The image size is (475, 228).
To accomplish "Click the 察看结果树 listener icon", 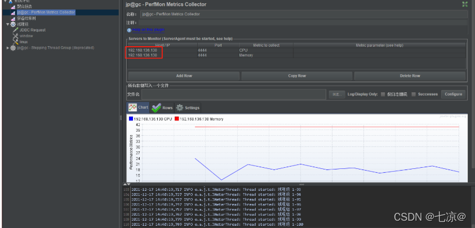I will point(13,19).
